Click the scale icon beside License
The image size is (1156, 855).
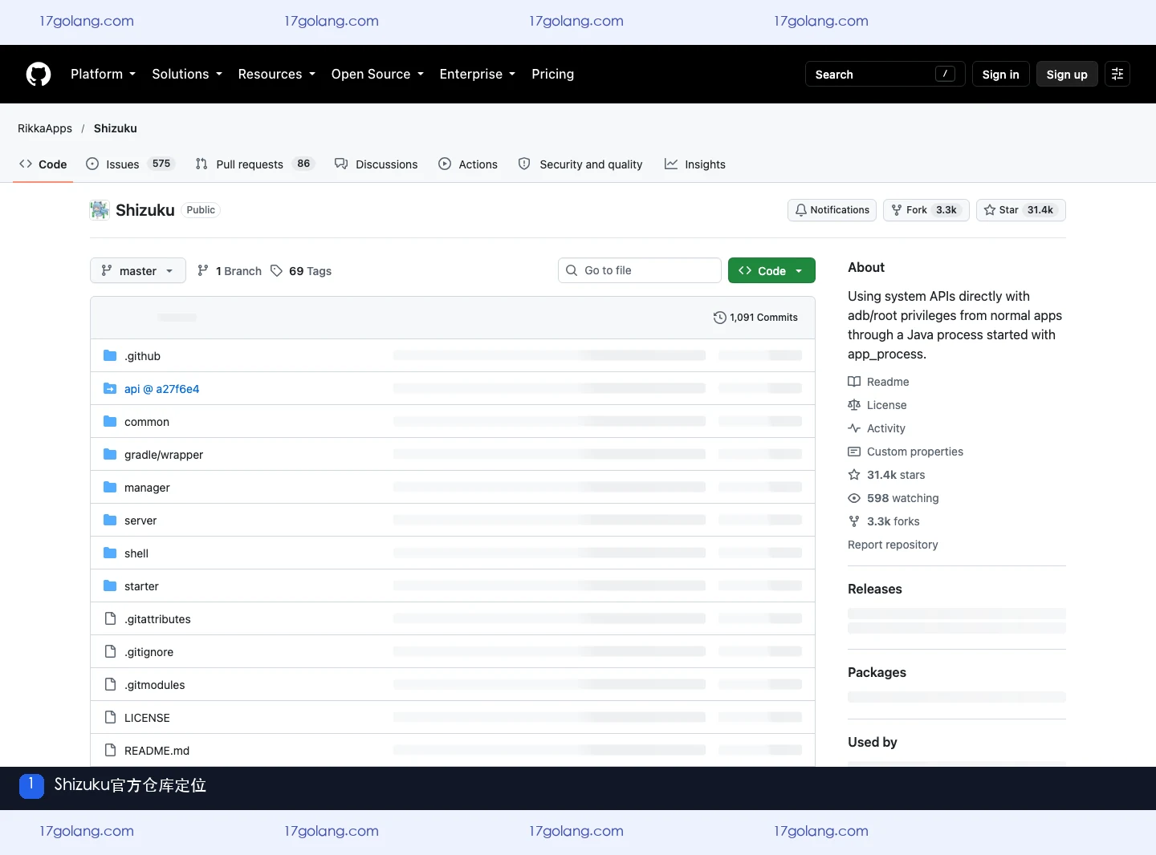pyautogui.click(x=854, y=405)
